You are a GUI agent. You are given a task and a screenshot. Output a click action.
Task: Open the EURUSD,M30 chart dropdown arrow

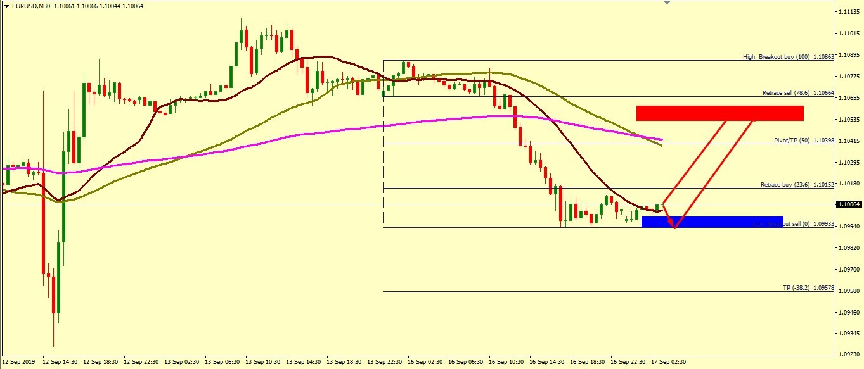[x=6, y=6]
